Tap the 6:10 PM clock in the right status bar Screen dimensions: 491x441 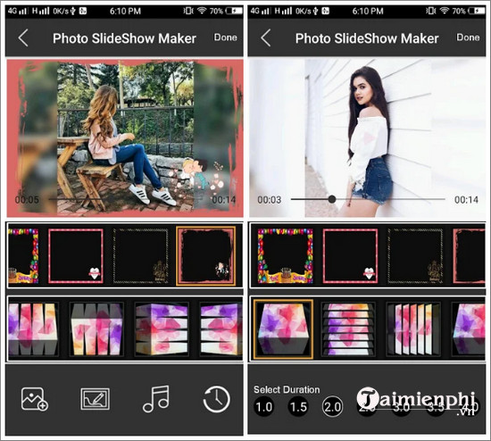(x=368, y=12)
